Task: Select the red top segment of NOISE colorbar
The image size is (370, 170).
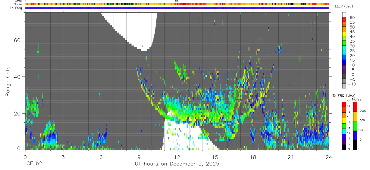Action: tap(355, 107)
